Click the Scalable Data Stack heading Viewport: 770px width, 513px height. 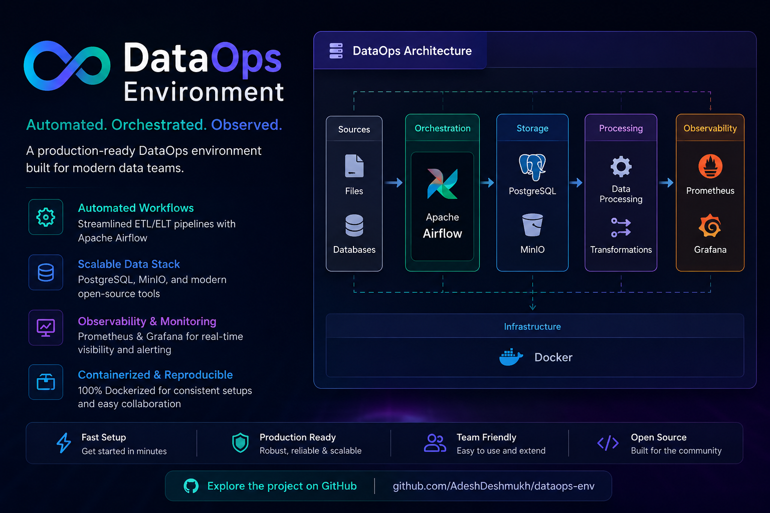pos(129,264)
